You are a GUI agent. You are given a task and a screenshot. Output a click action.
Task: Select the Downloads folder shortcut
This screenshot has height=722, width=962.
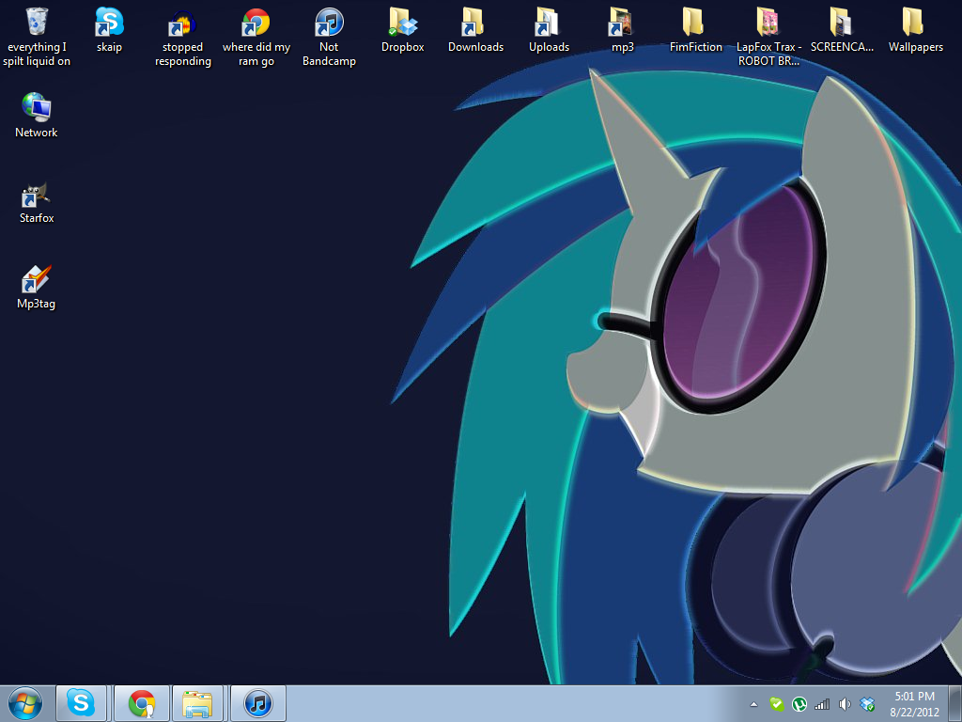point(475,23)
